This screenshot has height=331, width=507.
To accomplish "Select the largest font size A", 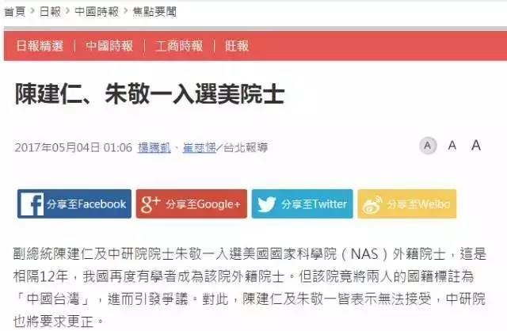I will (x=476, y=145).
